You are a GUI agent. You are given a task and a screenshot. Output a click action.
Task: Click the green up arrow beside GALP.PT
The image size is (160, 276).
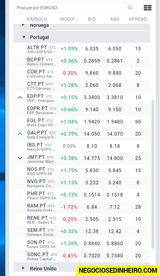(x=20, y=134)
